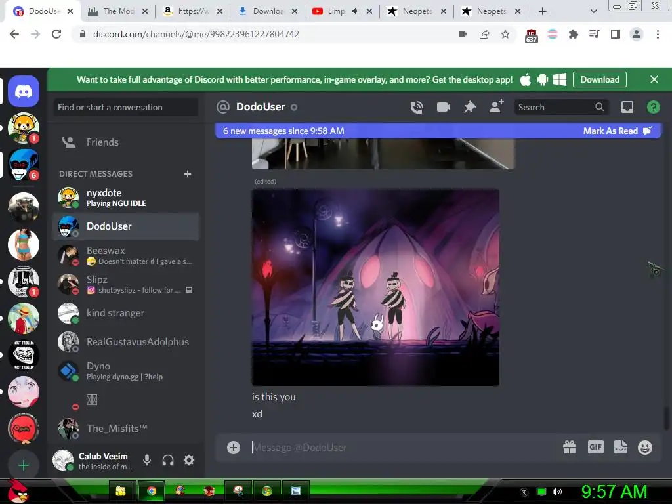Open DM with The_Misfits

tap(125, 429)
